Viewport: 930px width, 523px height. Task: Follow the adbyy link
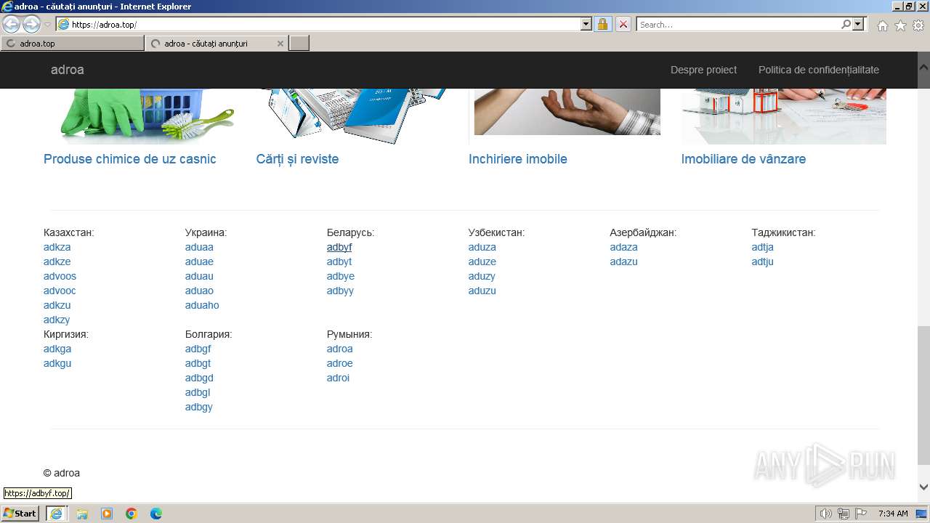(x=340, y=291)
